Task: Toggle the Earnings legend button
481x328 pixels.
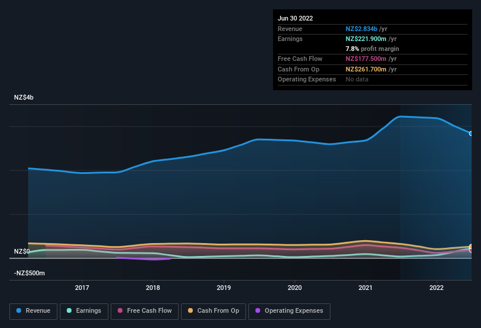Action: (84, 311)
